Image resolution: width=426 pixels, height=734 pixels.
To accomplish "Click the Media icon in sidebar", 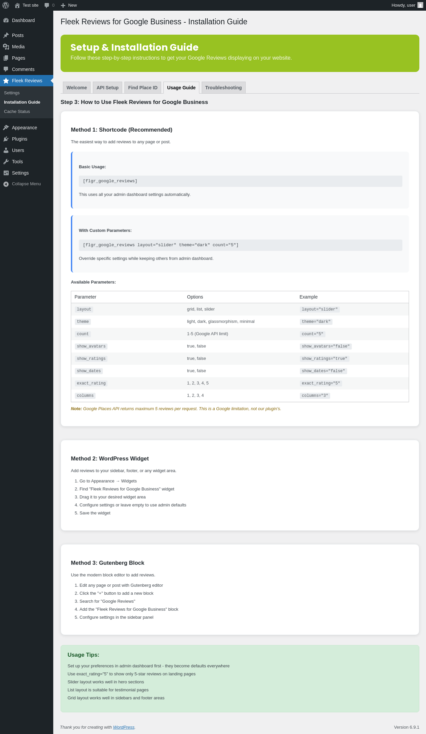I will pyautogui.click(x=6, y=47).
